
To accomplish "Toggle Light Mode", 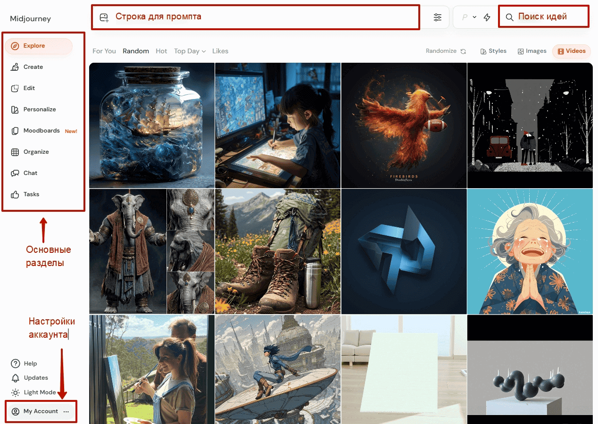I will (34, 392).
